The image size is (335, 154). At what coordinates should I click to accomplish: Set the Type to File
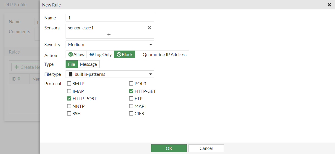click(72, 64)
